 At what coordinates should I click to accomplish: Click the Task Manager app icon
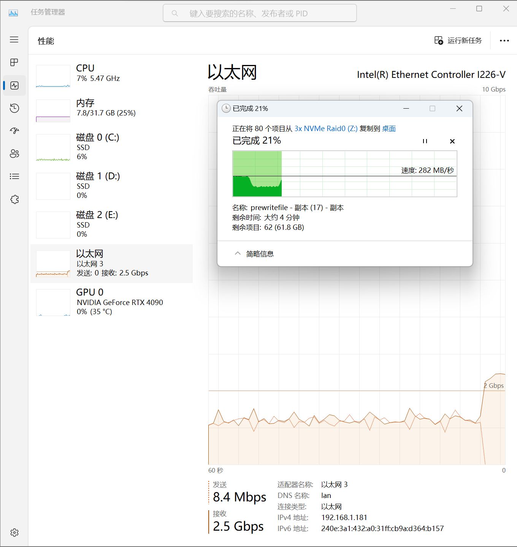click(13, 13)
